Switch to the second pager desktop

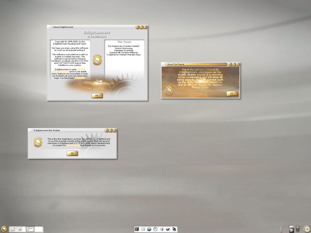coord(22,229)
